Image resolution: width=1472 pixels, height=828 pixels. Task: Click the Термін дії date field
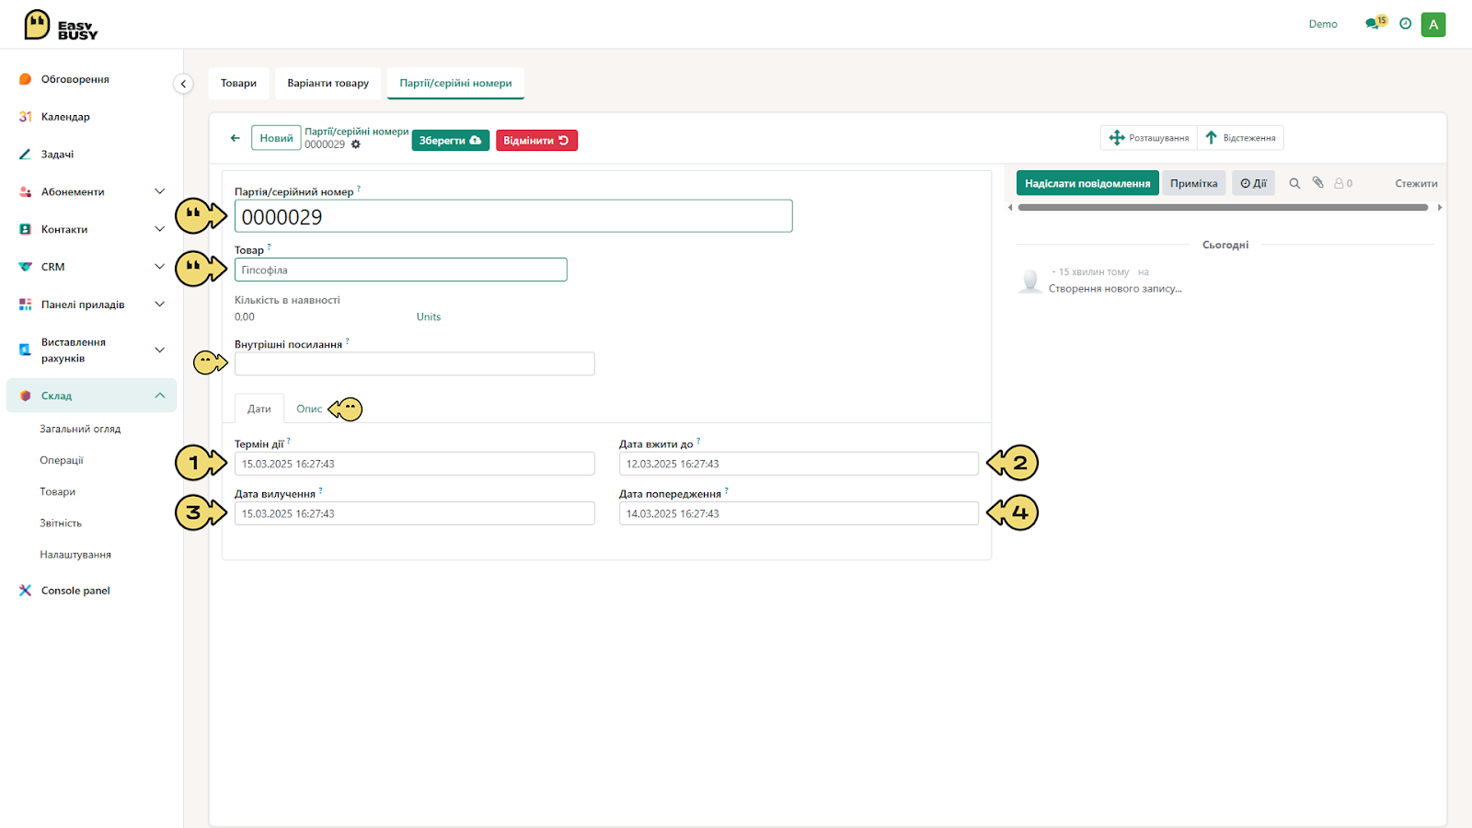click(415, 464)
